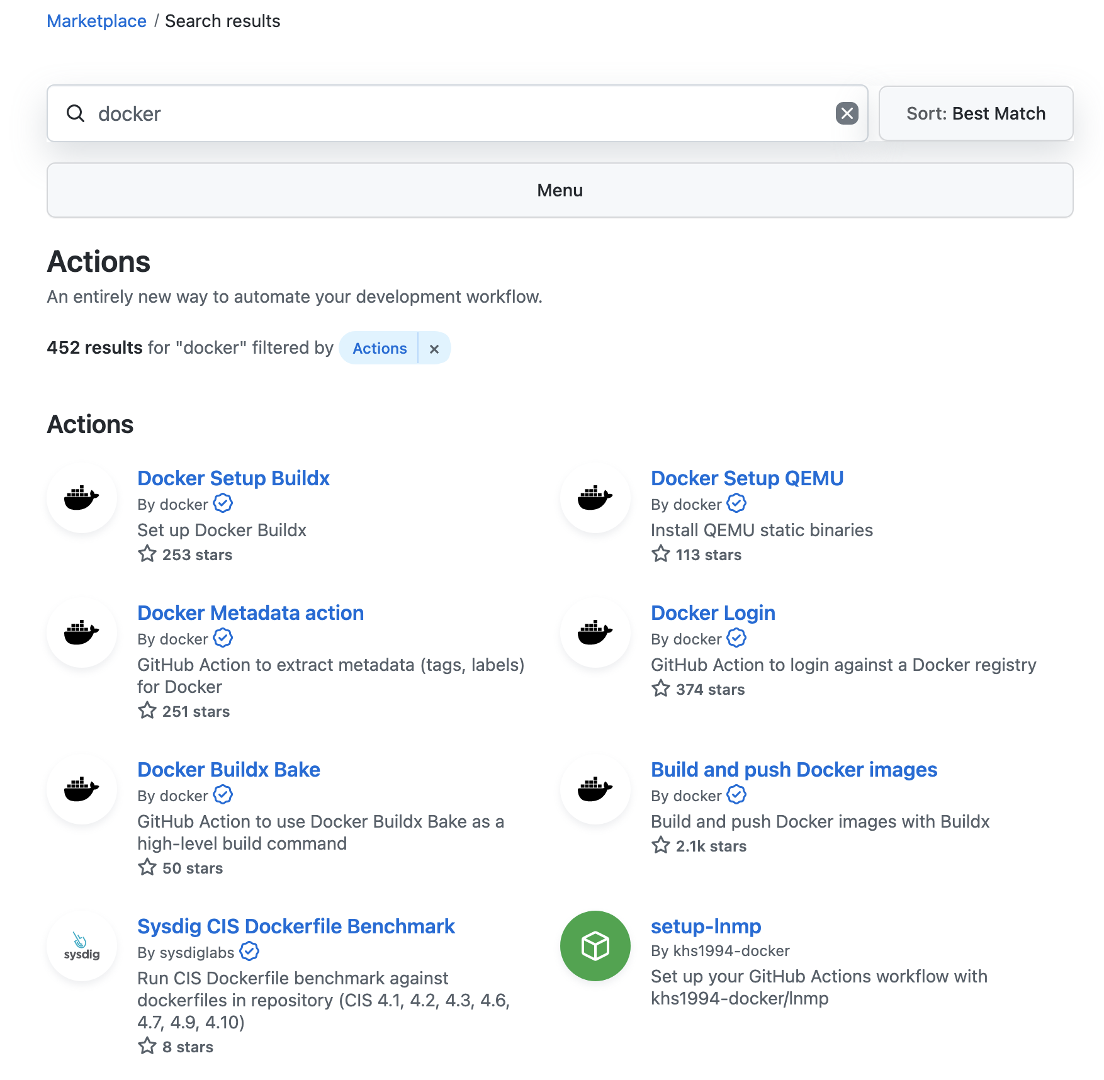Image resolution: width=1104 pixels, height=1080 pixels.
Task: Open the Docker Buildx Bake action page
Action: [228, 769]
